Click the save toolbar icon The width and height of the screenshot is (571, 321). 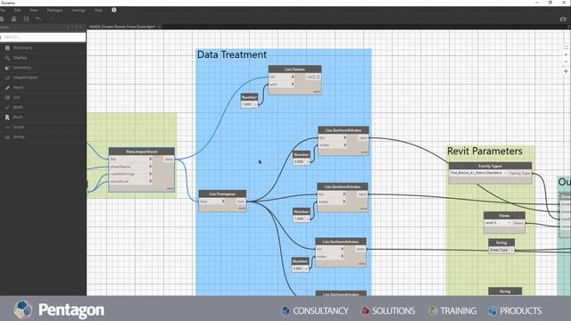(26, 19)
